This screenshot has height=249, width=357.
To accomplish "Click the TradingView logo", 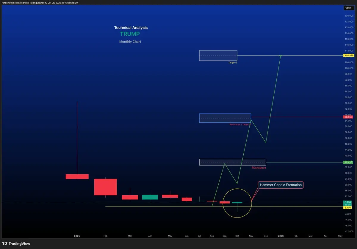I will coord(15,244).
